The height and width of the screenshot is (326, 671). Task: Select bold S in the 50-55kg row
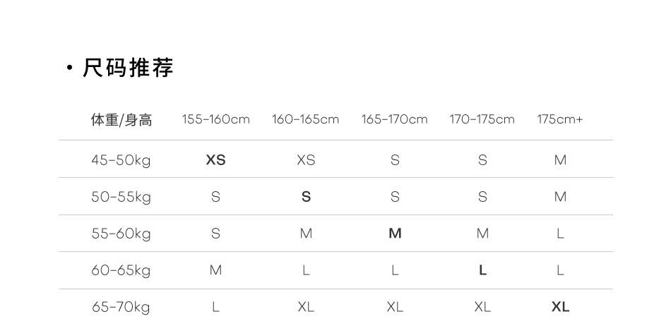pos(306,197)
